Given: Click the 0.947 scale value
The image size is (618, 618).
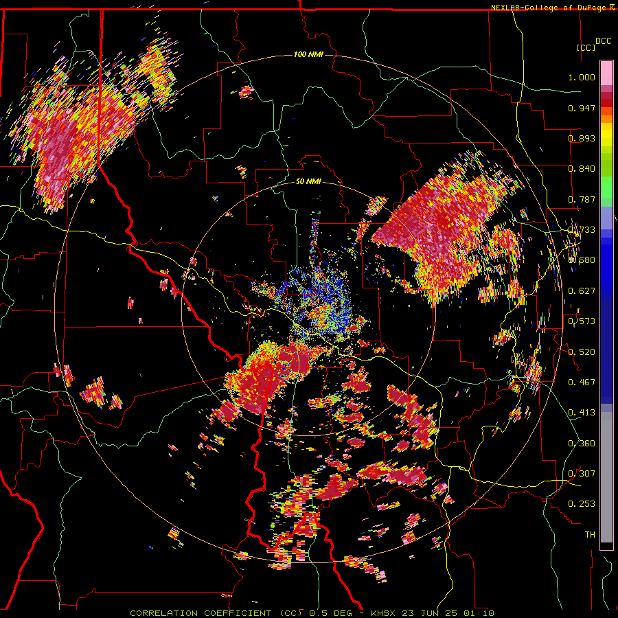Looking at the screenshot, I should point(582,108).
